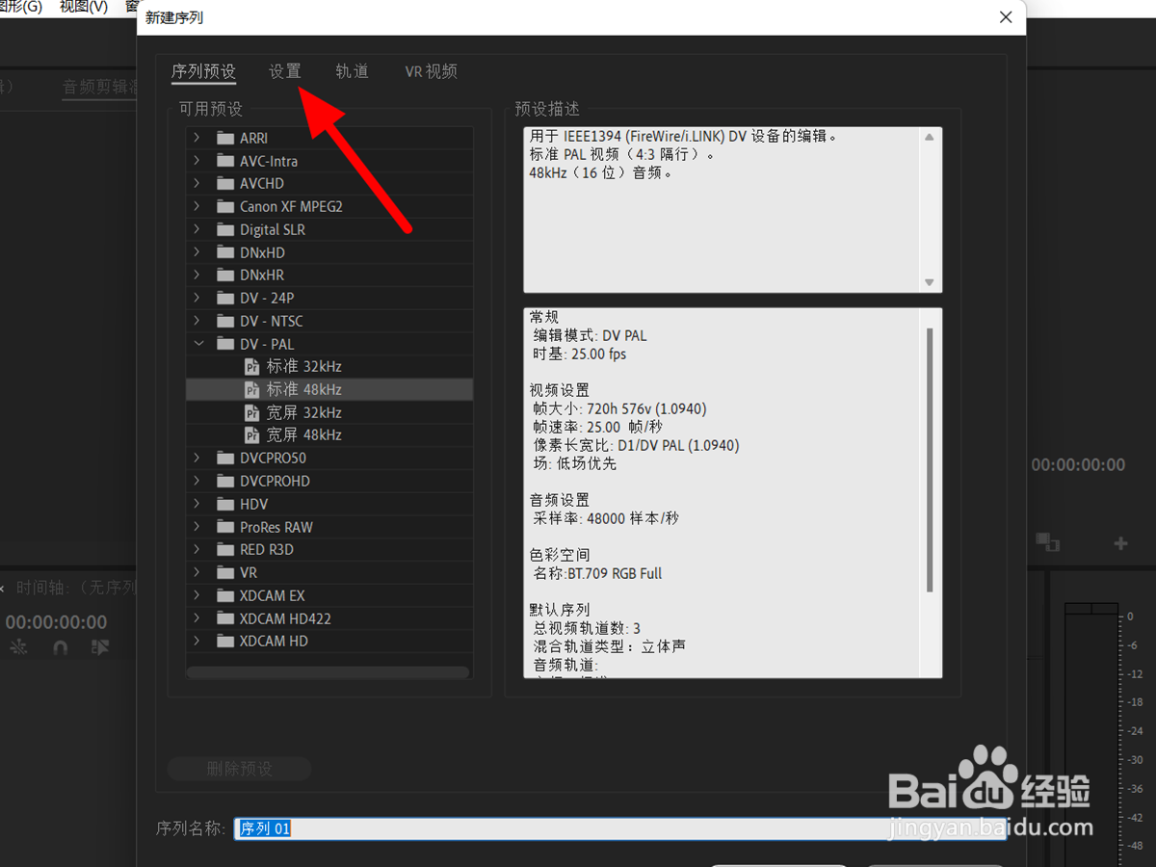The image size is (1156, 867).
Task: Click the HDV folder icon
Action: point(225,504)
